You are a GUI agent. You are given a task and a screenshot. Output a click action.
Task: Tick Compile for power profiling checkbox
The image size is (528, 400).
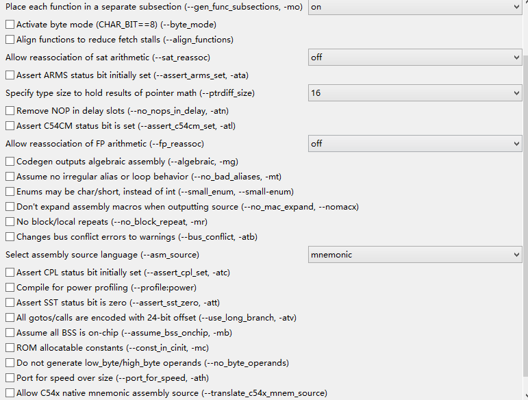[x=10, y=288]
